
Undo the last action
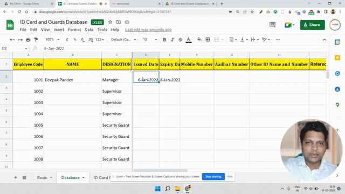coord(12,39)
